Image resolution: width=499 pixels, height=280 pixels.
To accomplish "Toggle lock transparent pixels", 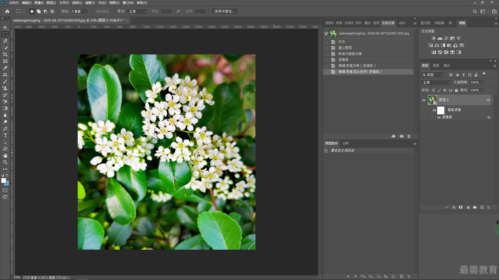I will tap(433, 90).
